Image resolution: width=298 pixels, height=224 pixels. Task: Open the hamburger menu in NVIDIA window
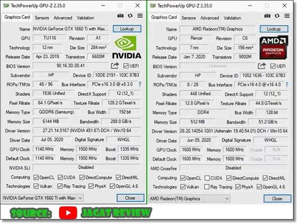140,15
